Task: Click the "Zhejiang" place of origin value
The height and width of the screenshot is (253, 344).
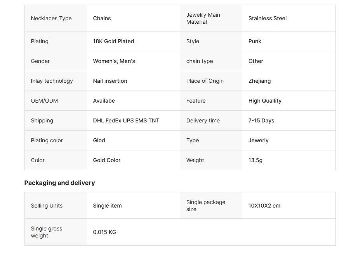Action: point(259,81)
